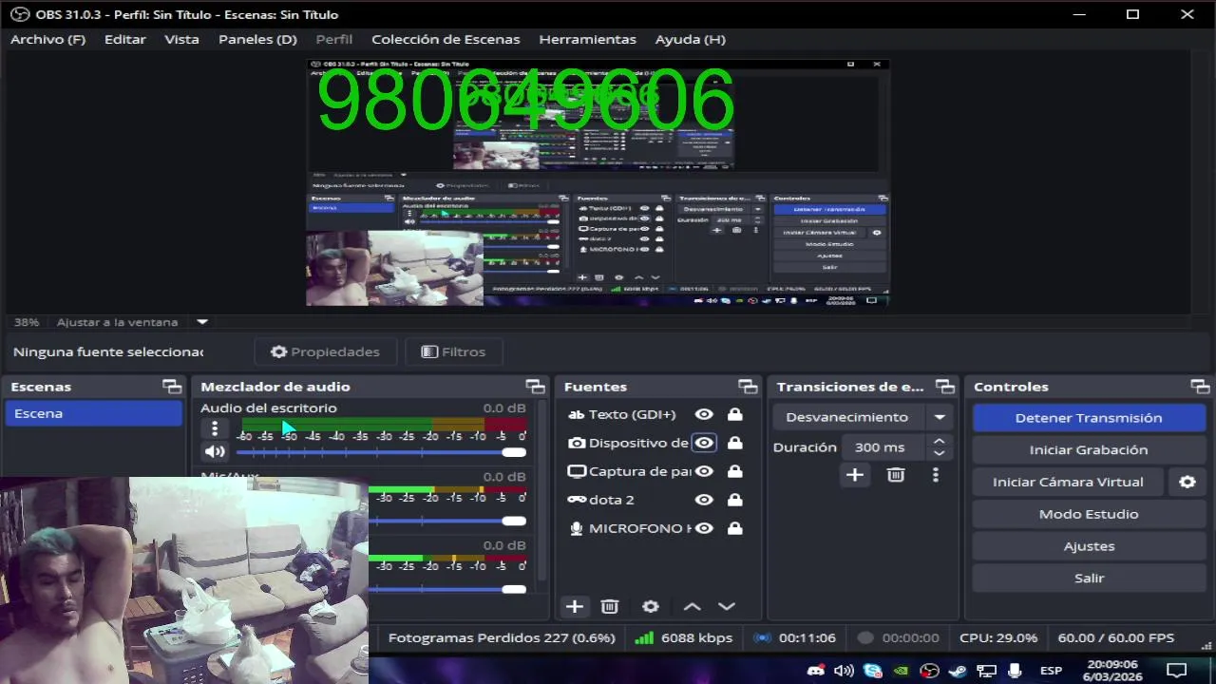Click the Duración 300 ms field

click(x=885, y=447)
